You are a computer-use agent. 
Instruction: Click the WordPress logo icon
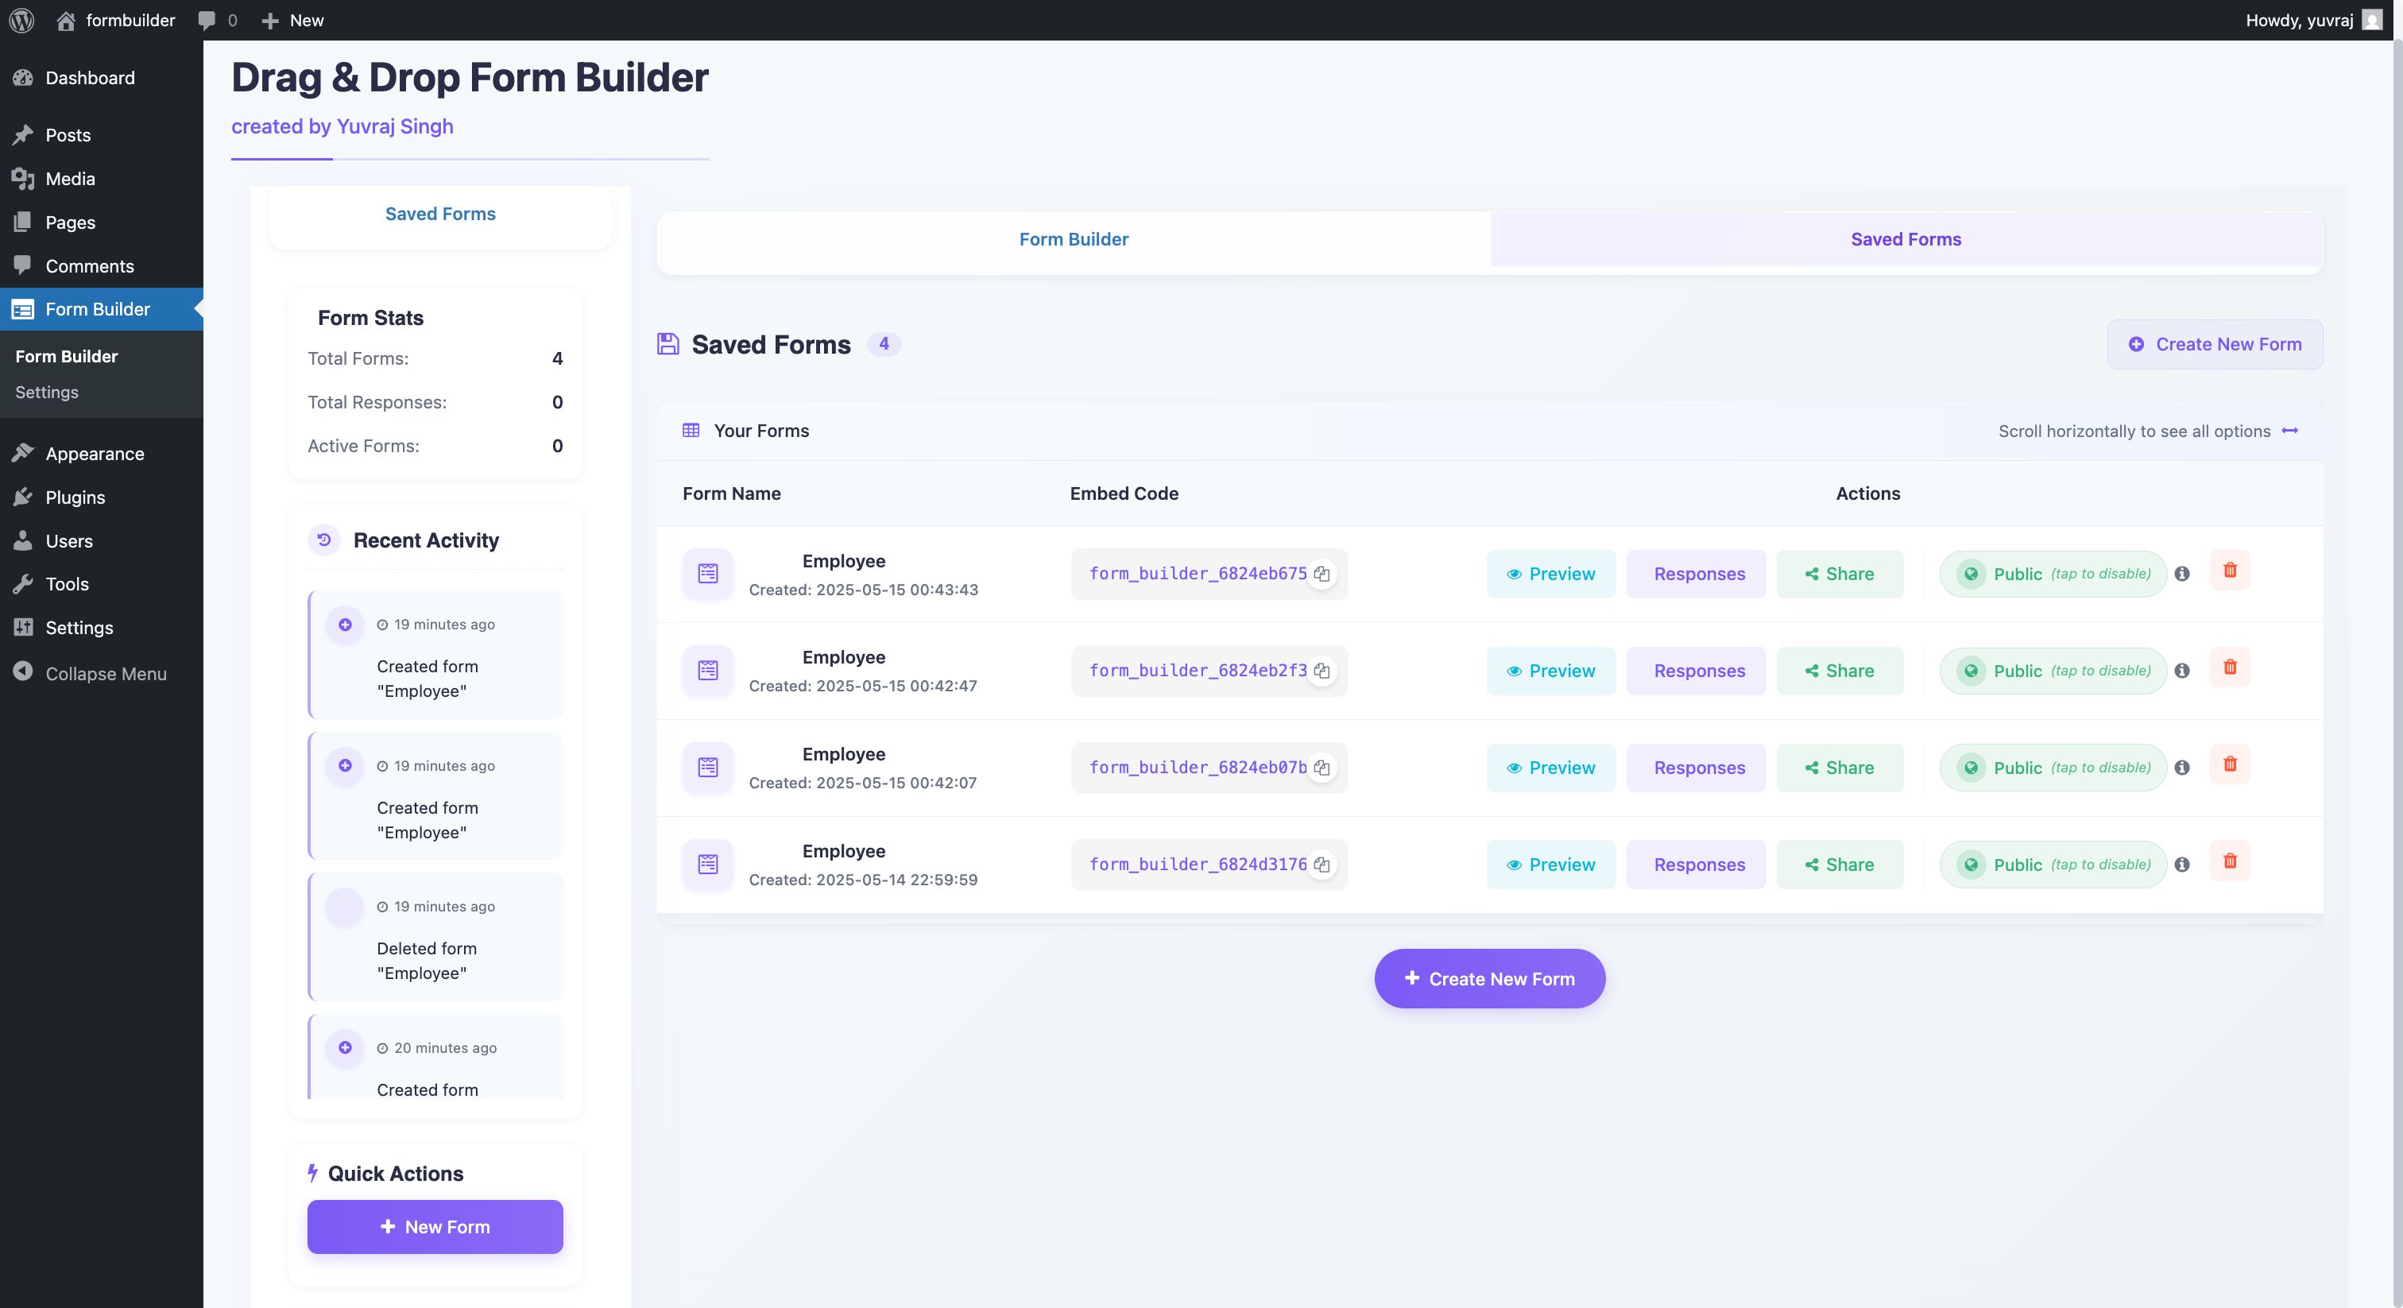pyautogui.click(x=21, y=20)
